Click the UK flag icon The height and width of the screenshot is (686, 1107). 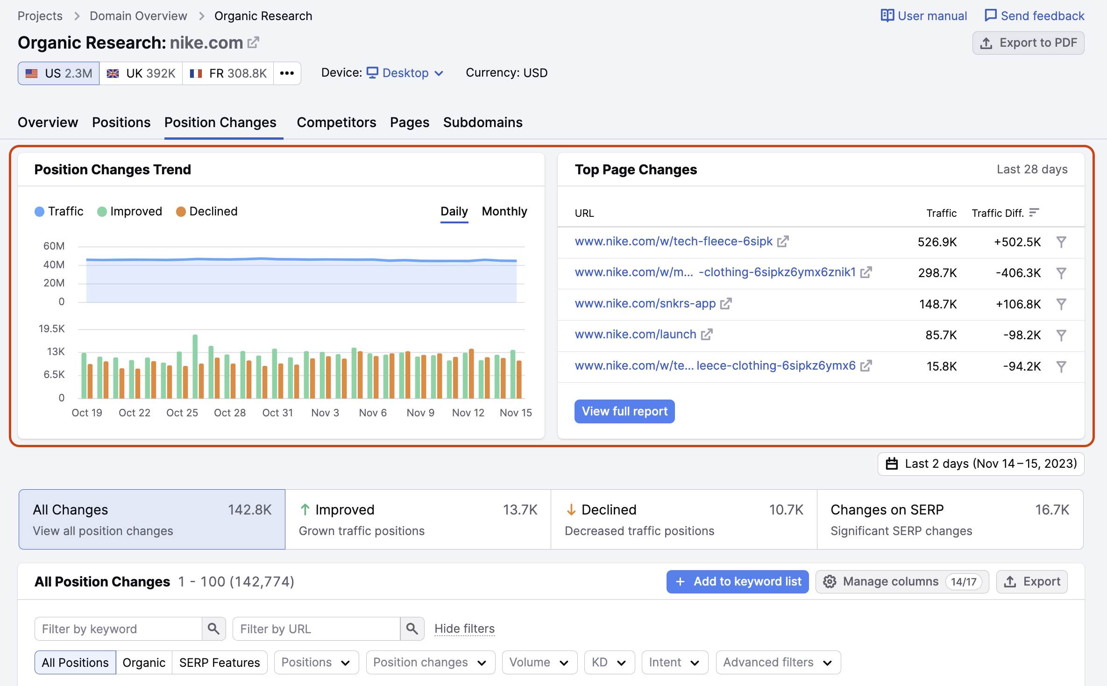(x=113, y=73)
